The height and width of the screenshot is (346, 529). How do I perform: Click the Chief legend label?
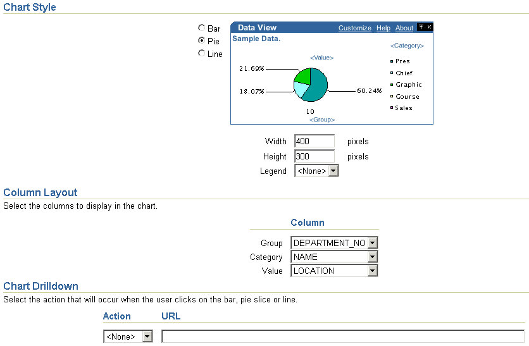pos(404,73)
